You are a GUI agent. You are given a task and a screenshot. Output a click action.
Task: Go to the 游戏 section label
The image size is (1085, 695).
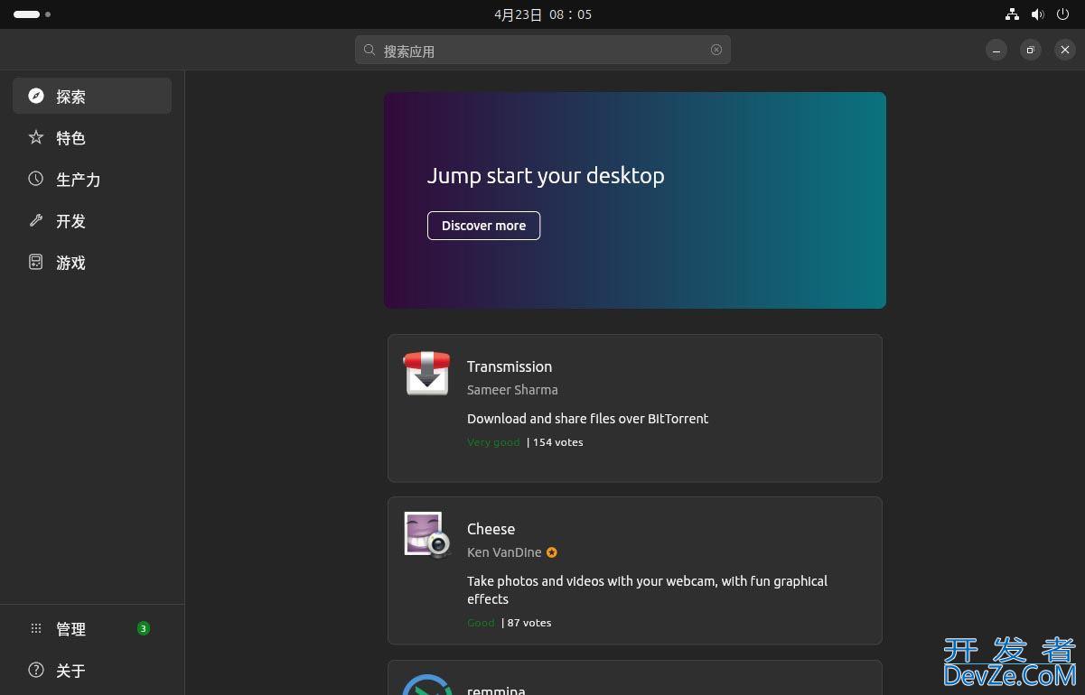[70, 263]
